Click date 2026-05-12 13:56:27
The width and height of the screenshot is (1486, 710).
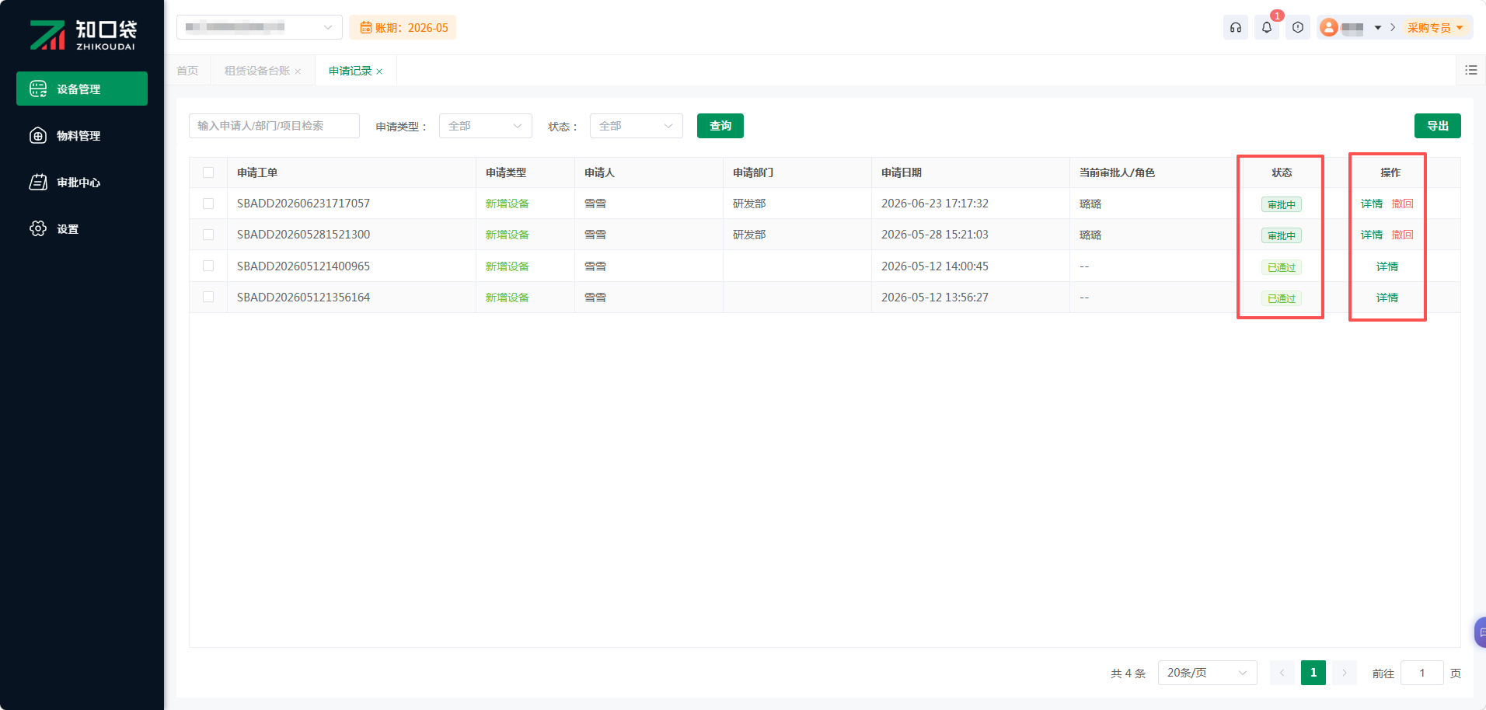935,298
